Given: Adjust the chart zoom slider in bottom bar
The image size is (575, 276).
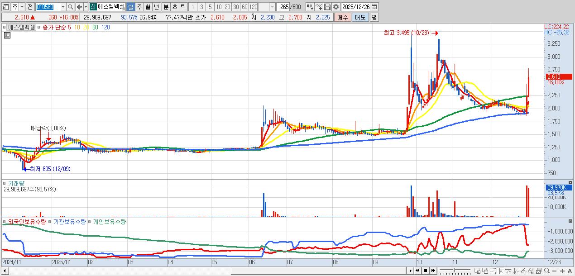Looking at the screenshot, I should 455,271.
